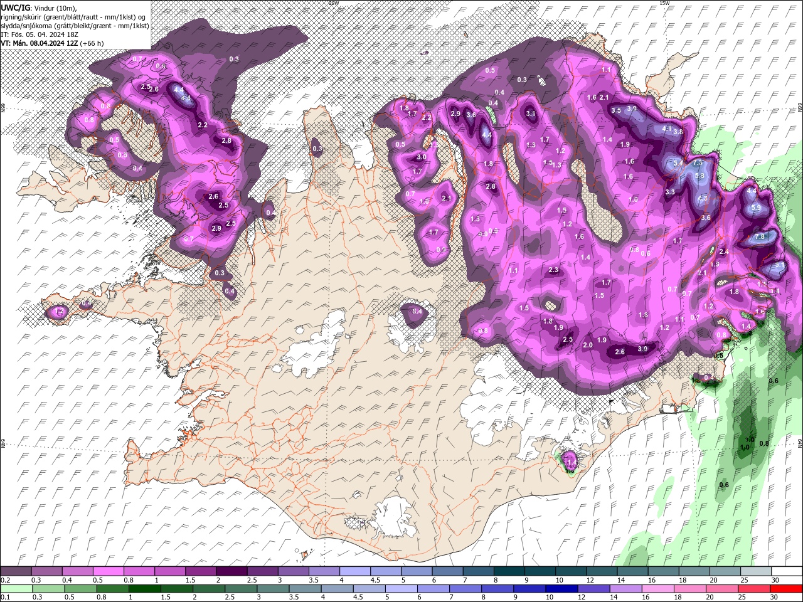Pick the darkest purple 2 snow legend swatch
Image resolution: width=803 pixels, height=602 pixels.
(231, 571)
